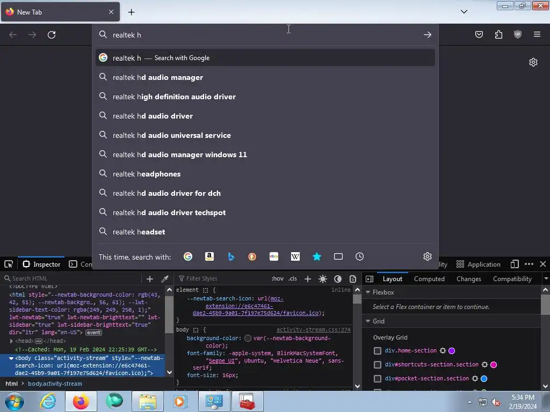Open search settings gear in urlbar panel

[427, 256]
